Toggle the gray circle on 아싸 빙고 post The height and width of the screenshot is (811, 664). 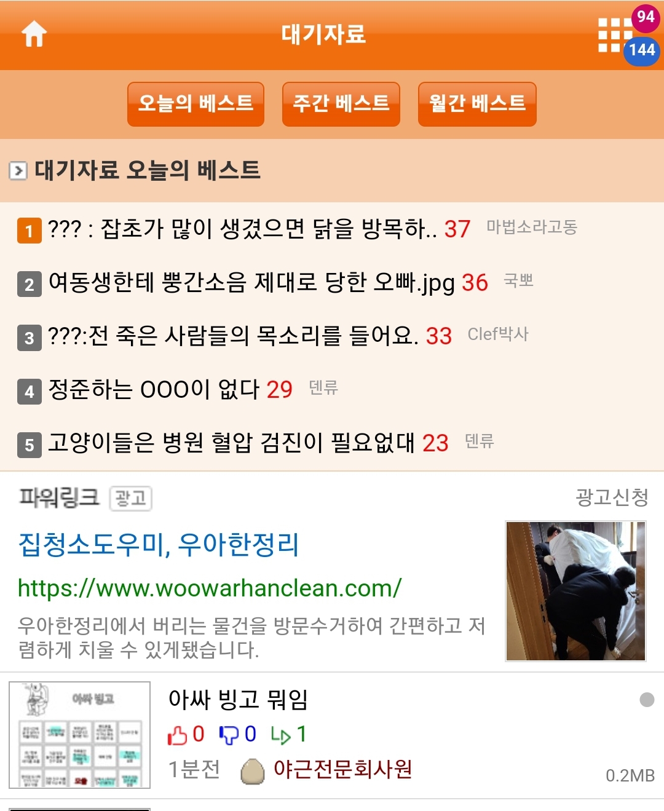click(647, 700)
